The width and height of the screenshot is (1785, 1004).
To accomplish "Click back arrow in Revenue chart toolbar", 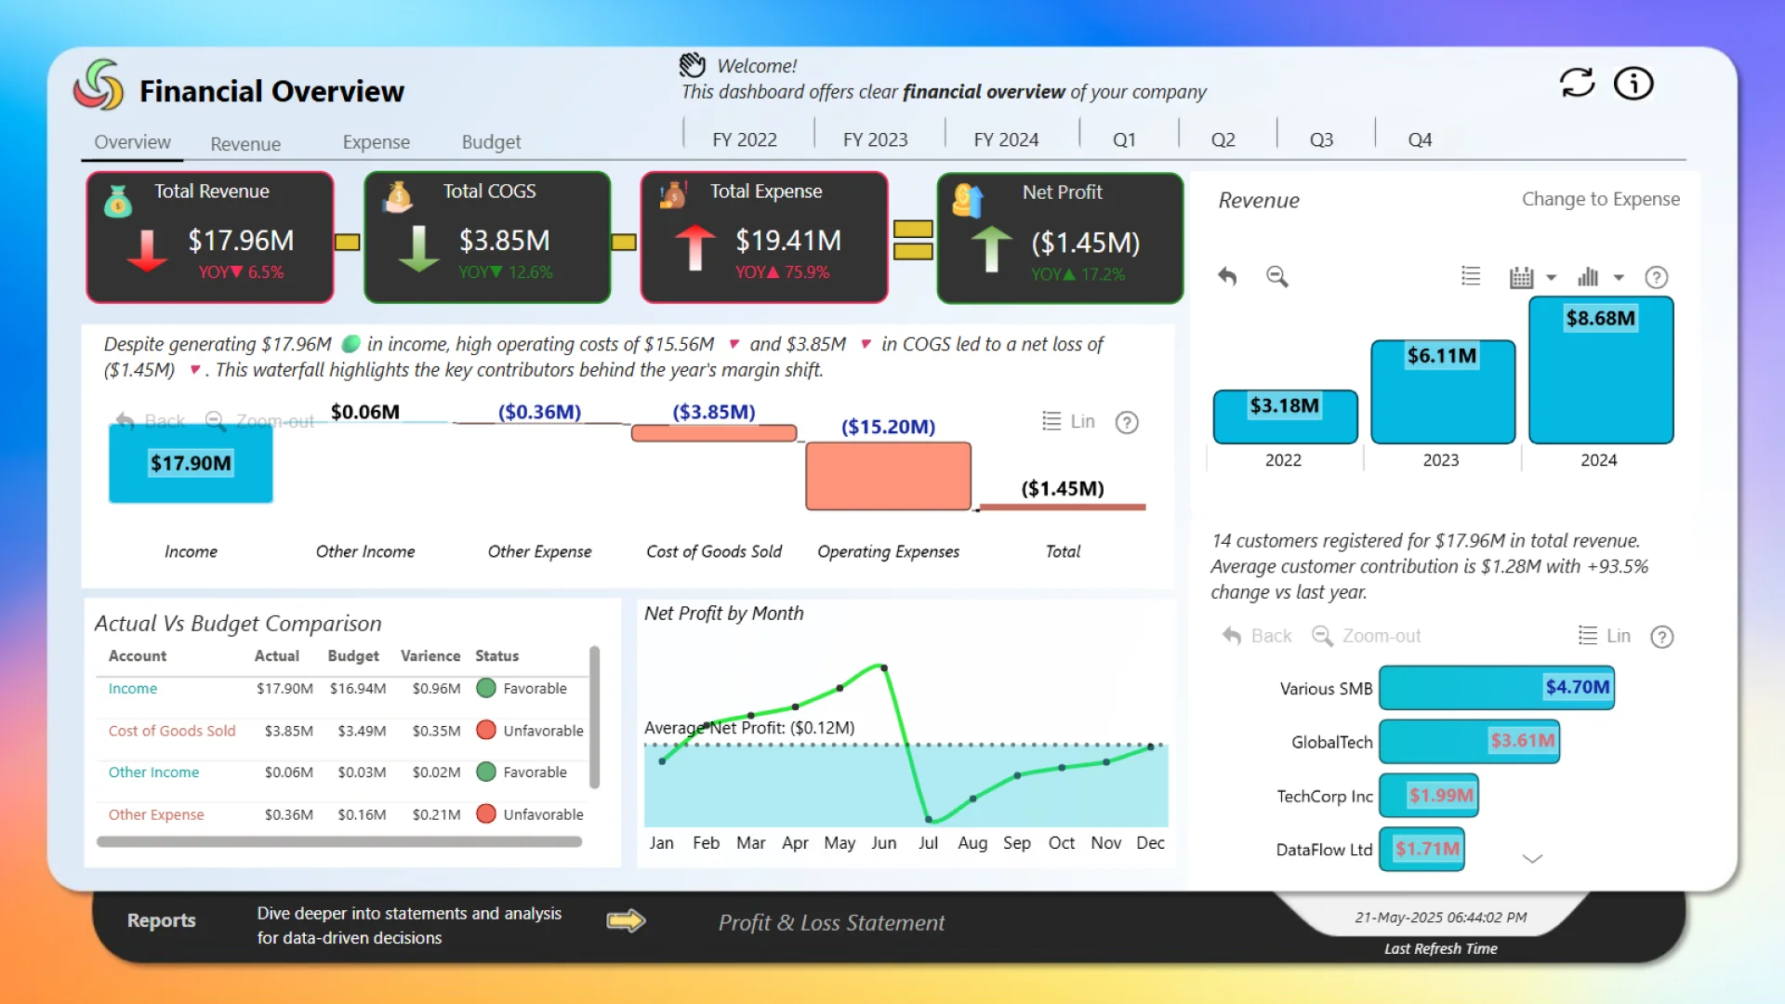I will (x=1227, y=276).
